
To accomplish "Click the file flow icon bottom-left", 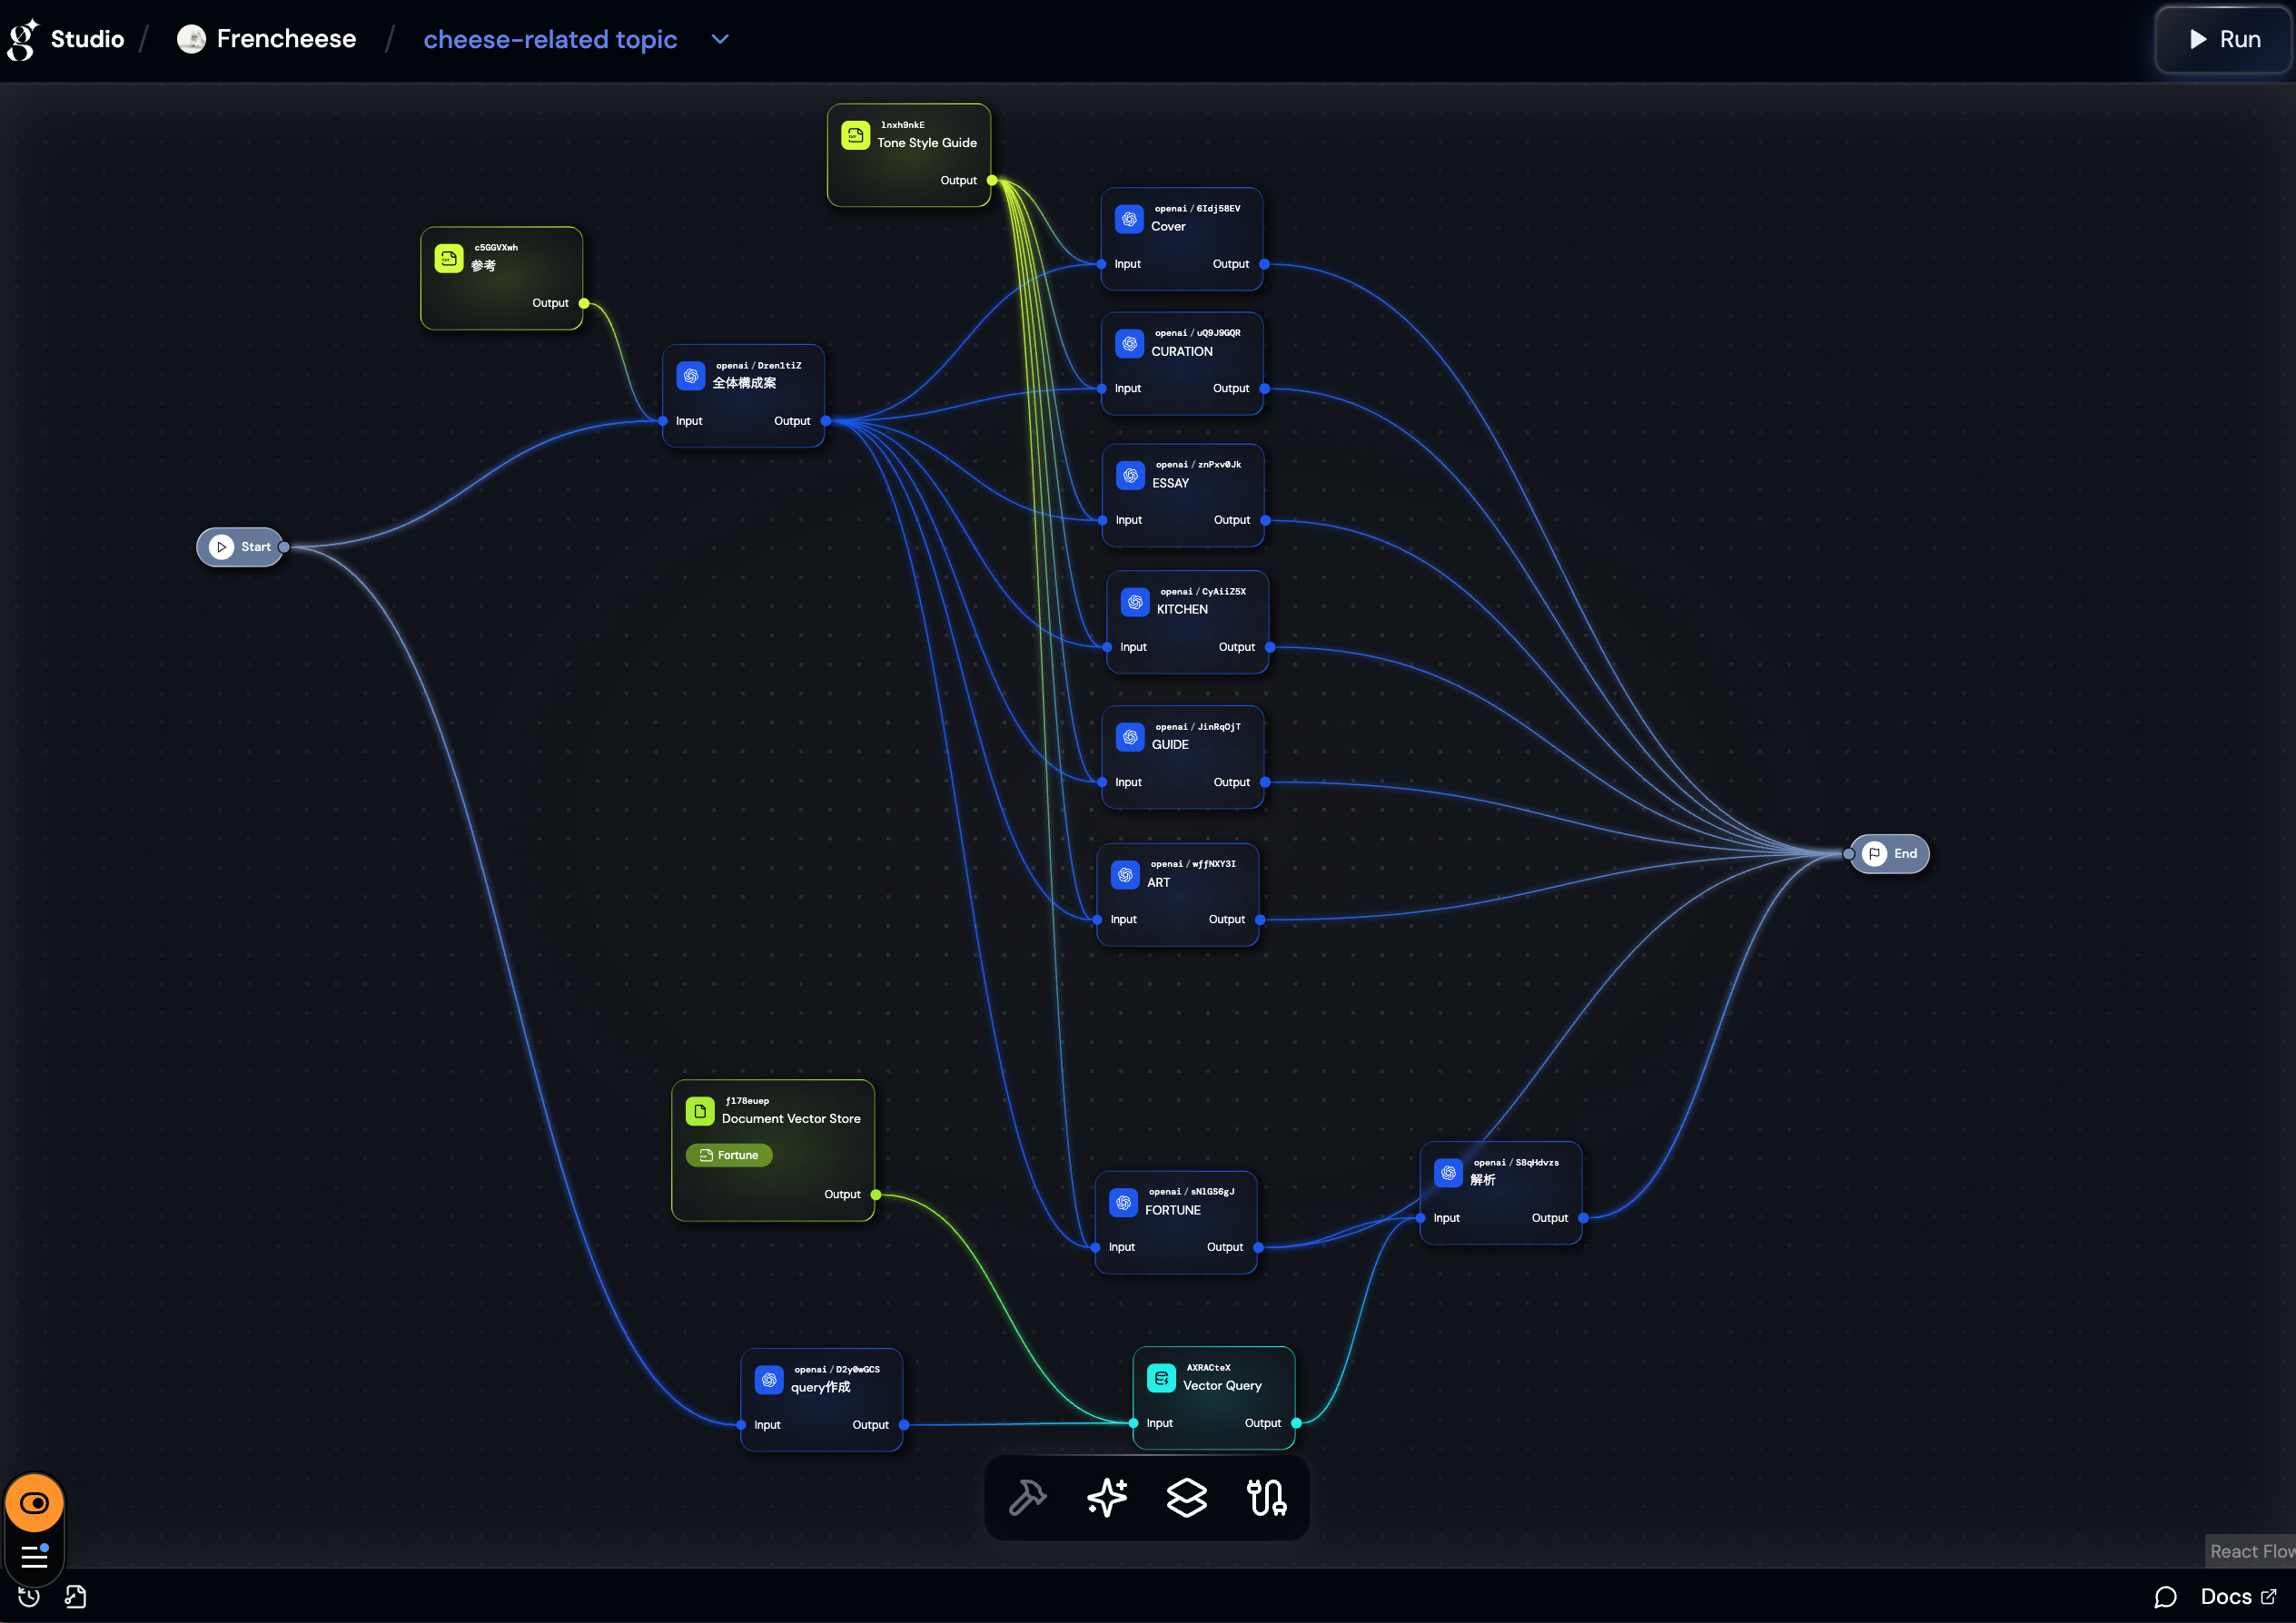I will [76, 1596].
